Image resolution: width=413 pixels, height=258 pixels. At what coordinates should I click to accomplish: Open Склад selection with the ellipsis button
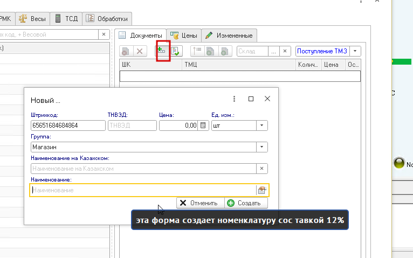coord(274,51)
